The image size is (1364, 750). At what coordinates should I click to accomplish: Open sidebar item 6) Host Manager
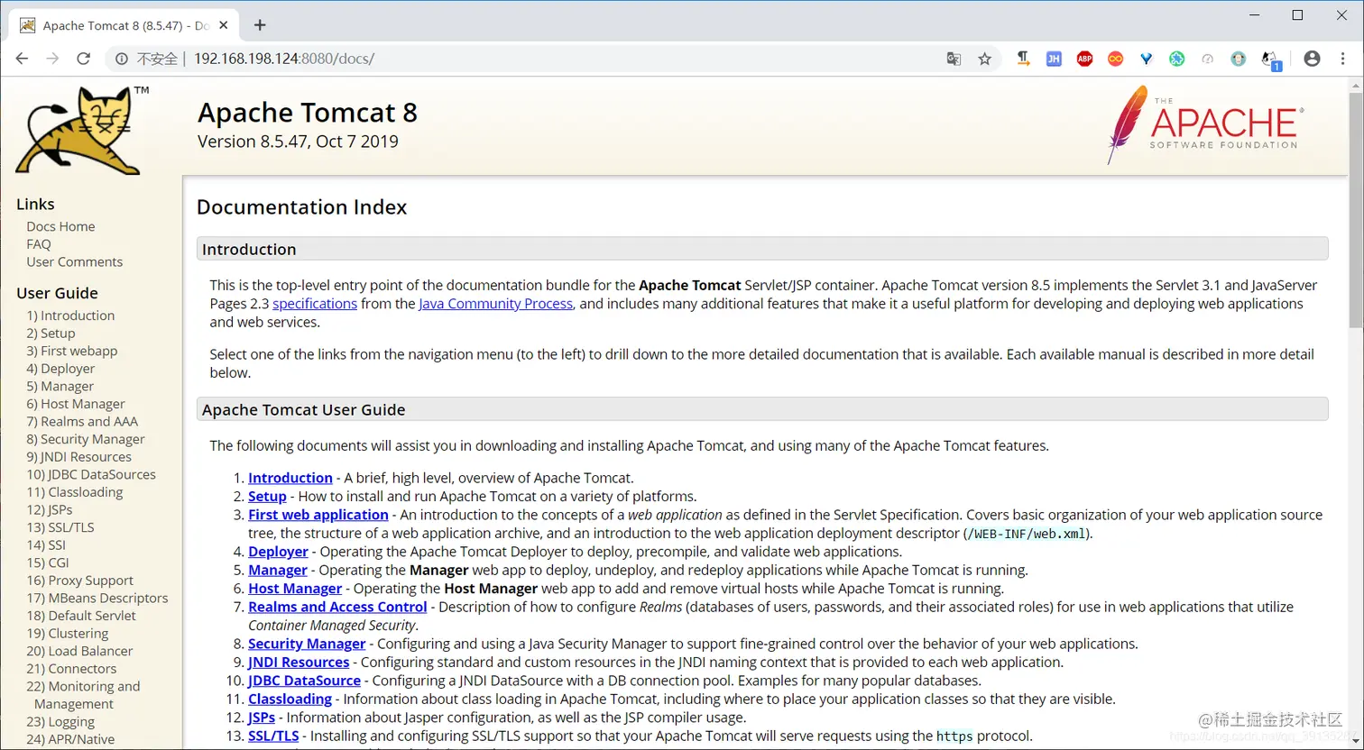[76, 404]
